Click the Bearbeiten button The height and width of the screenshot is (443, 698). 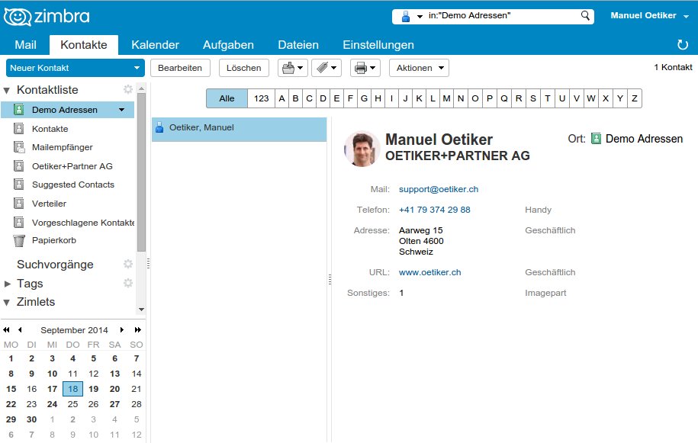[x=180, y=68]
